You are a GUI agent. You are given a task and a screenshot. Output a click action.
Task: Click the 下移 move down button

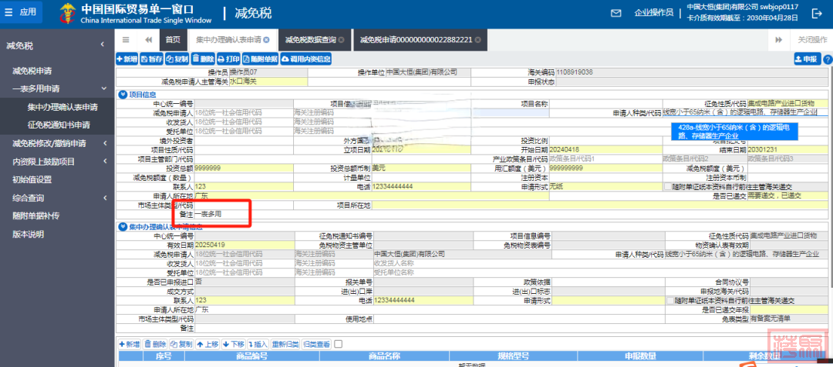coord(233,344)
